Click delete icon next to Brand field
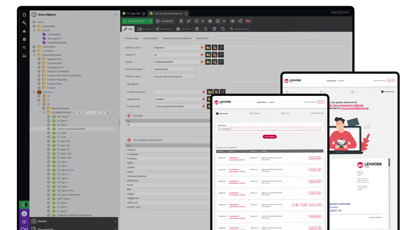The height and width of the screenshot is (230, 411). [x=215, y=62]
